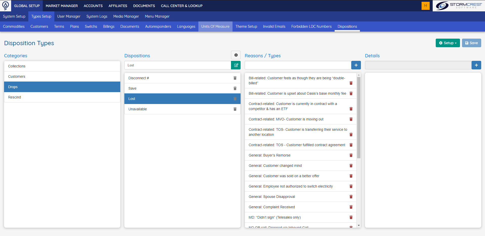Select the Dispositions tab
Image resolution: width=485 pixels, height=236 pixels.
tap(347, 27)
